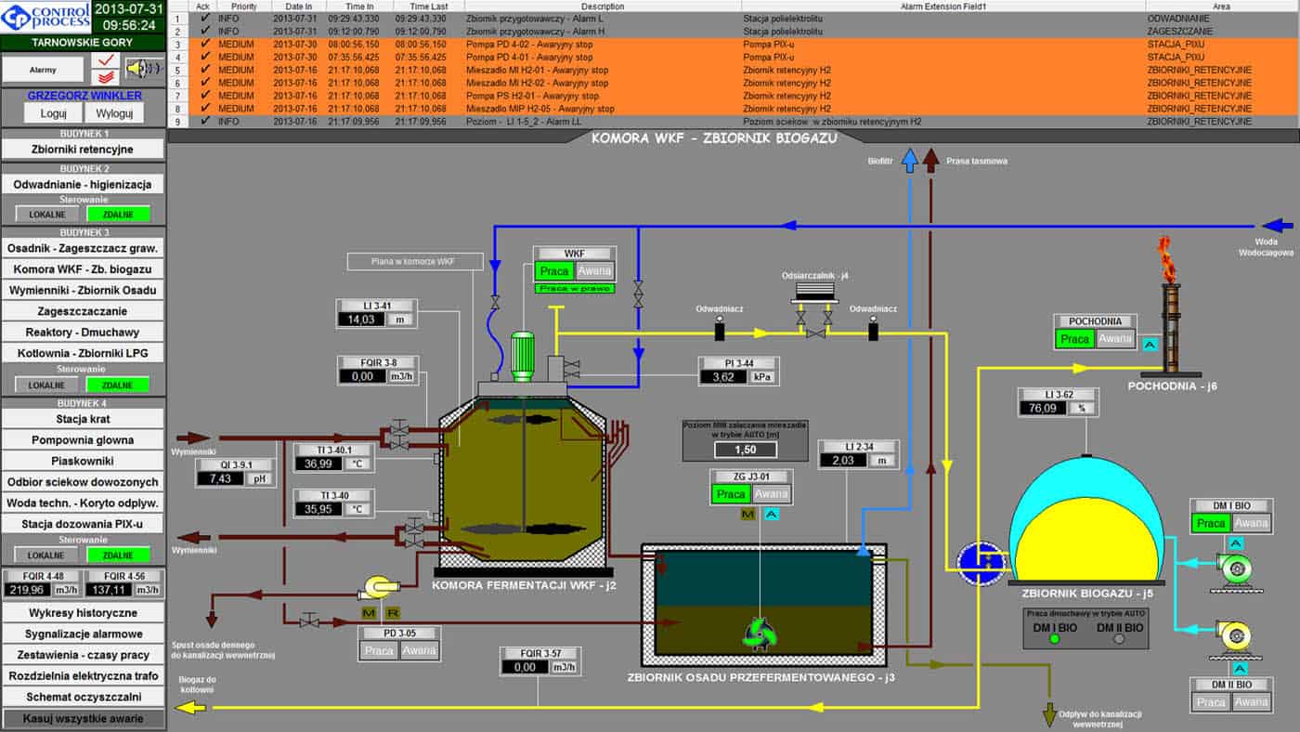Click POCHODNIA Awaria status button
Screen dimensions: 1300x732
(1113, 339)
